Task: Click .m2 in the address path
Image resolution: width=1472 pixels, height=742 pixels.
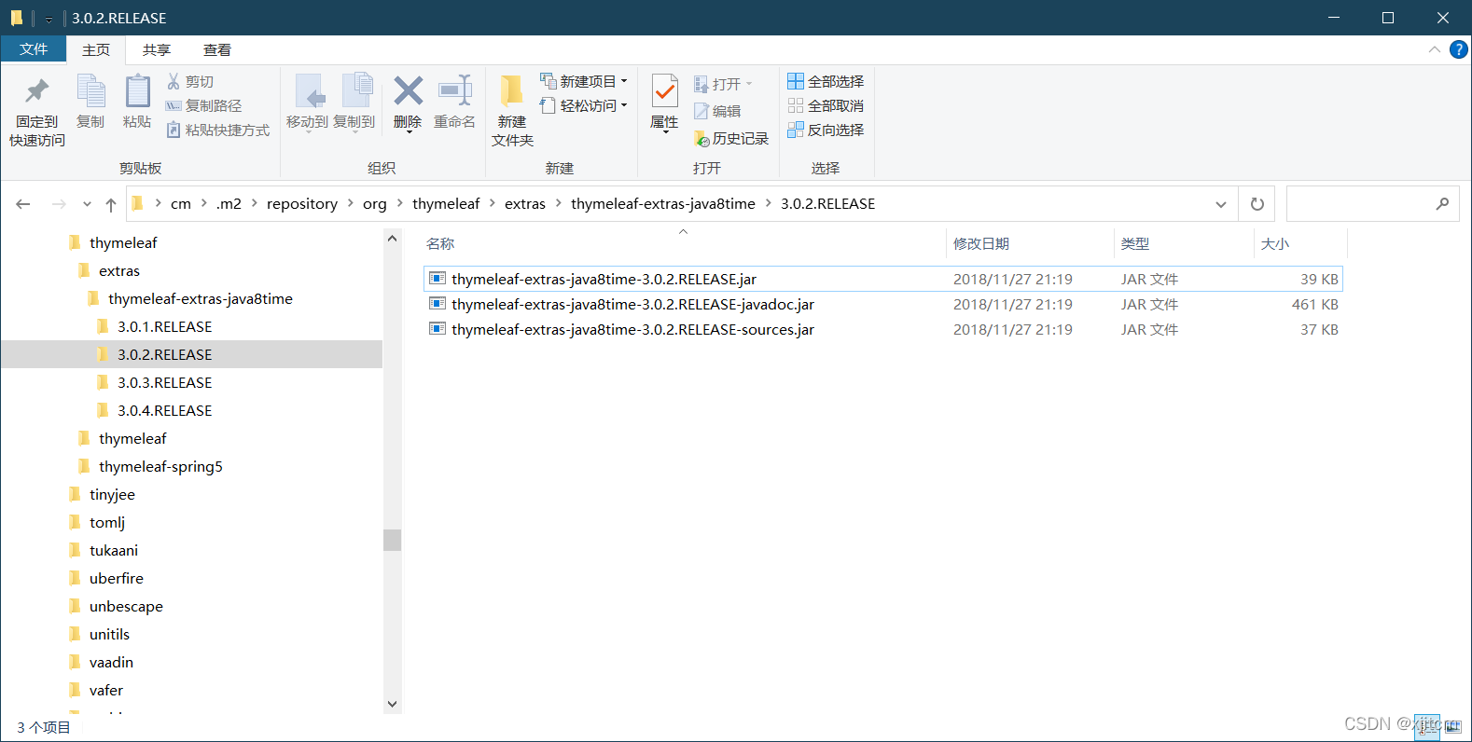Action: pyautogui.click(x=229, y=203)
